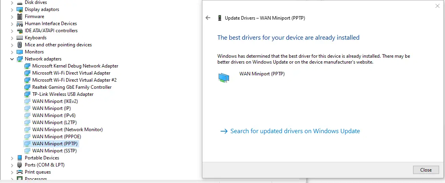Expand the Disk drives node
Viewport: 445px width, 183px height.
coord(12,2)
